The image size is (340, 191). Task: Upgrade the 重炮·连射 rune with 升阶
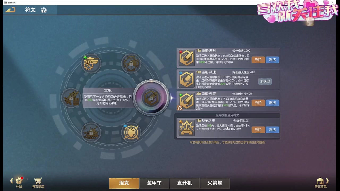pos(258,60)
